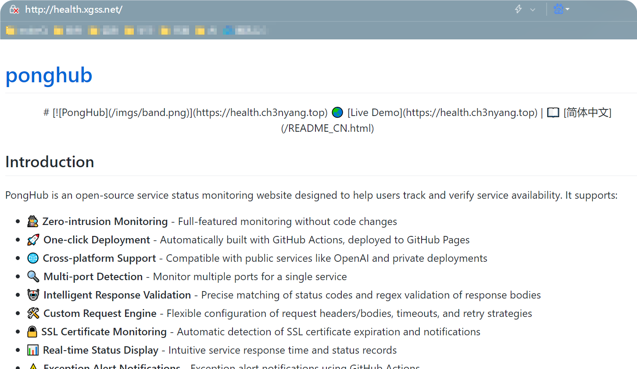Open the last yellow bookmark folder

click(x=206, y=30)
